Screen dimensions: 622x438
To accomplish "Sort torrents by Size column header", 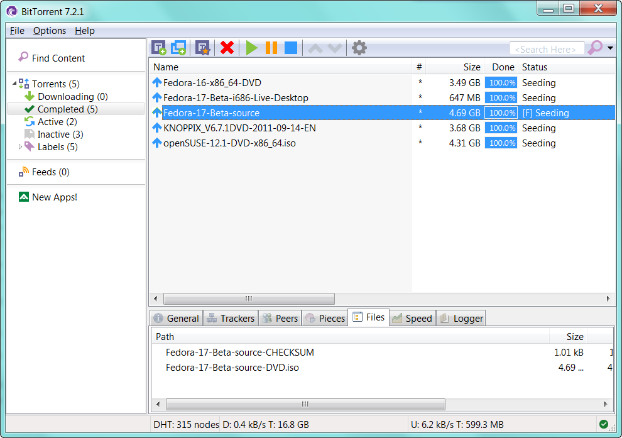I will 455,67.
